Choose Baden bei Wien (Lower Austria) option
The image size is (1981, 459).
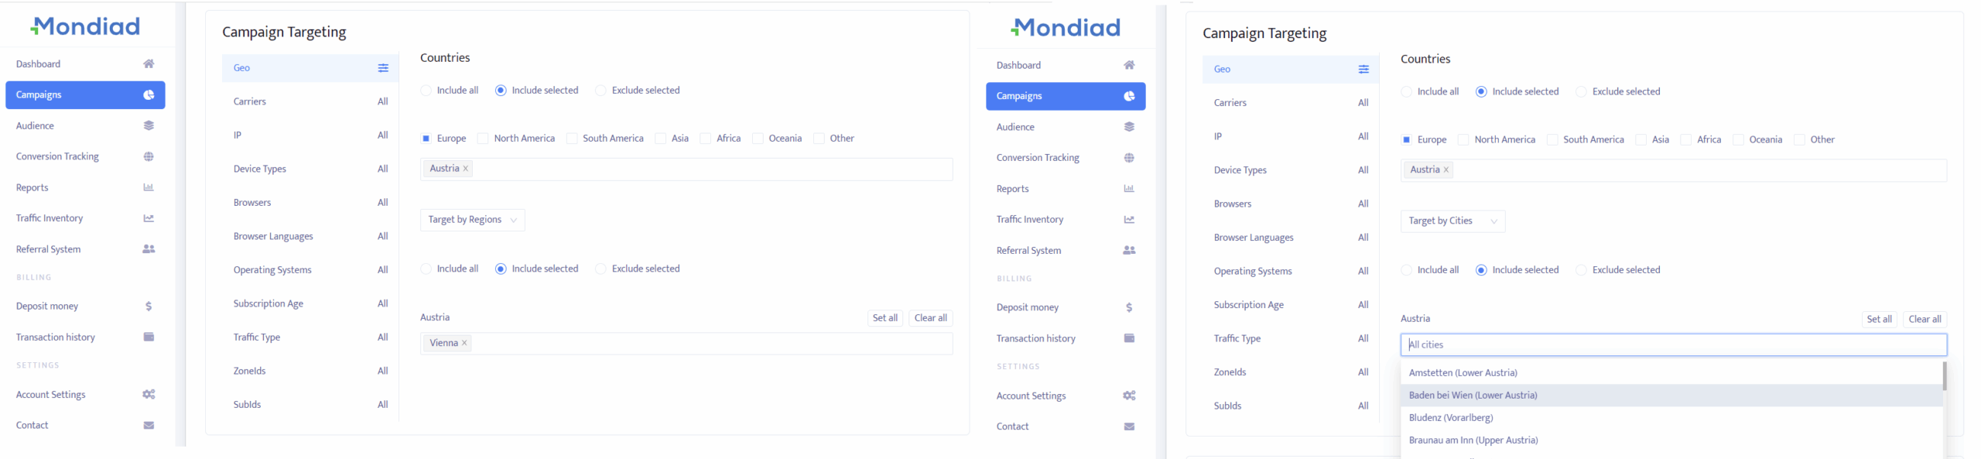click(1671, 396)
